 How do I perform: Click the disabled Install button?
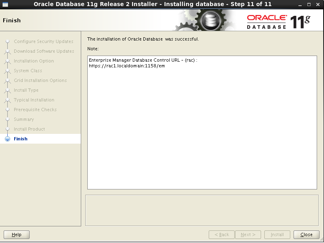pos(277,234)
